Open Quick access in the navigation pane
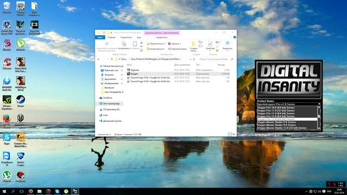Image resolution: width=347 pixels, height=195 pixels. [111, 66]
